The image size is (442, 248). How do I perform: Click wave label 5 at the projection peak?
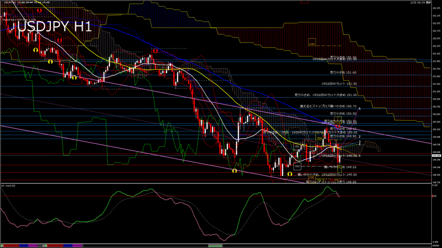coord(360,108)
